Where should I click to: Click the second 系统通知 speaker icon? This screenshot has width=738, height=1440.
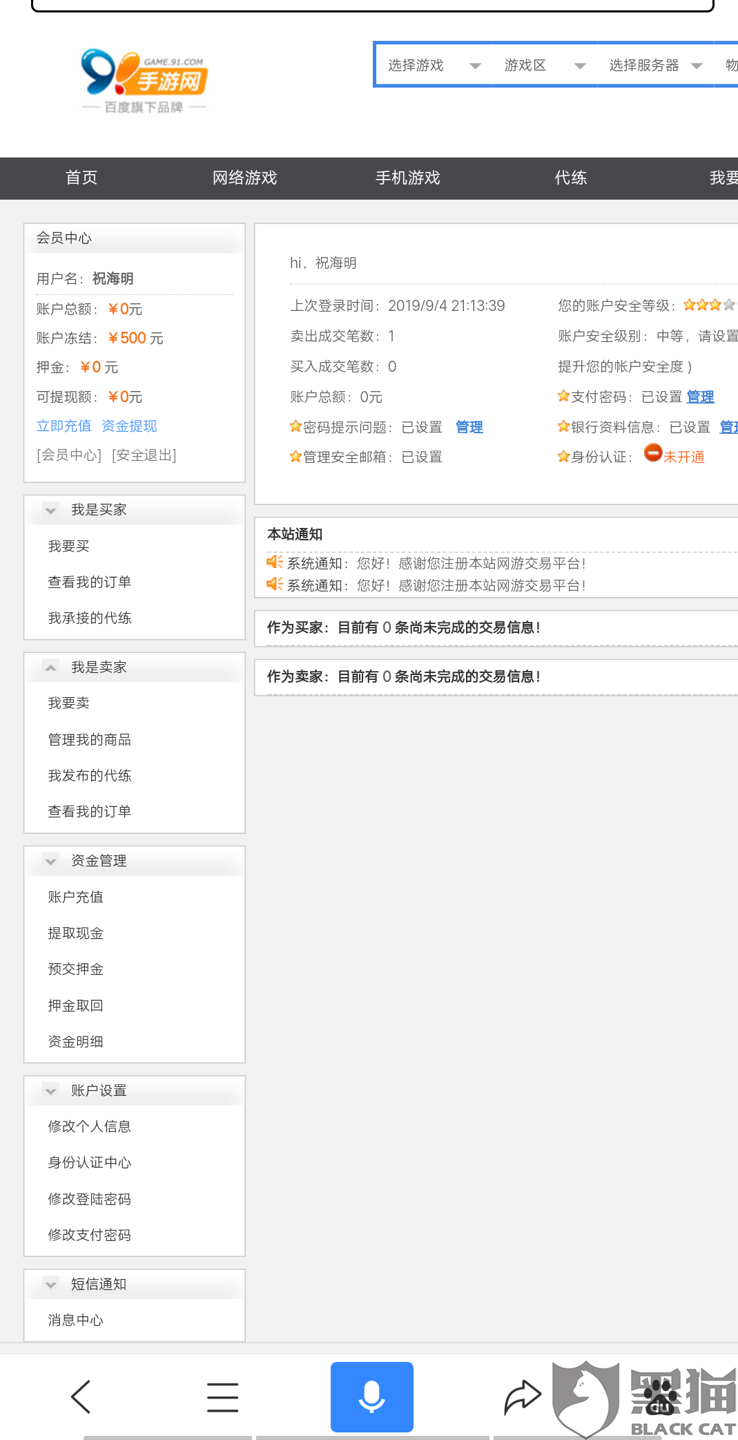pyautogui.click(x=275, y=584)
